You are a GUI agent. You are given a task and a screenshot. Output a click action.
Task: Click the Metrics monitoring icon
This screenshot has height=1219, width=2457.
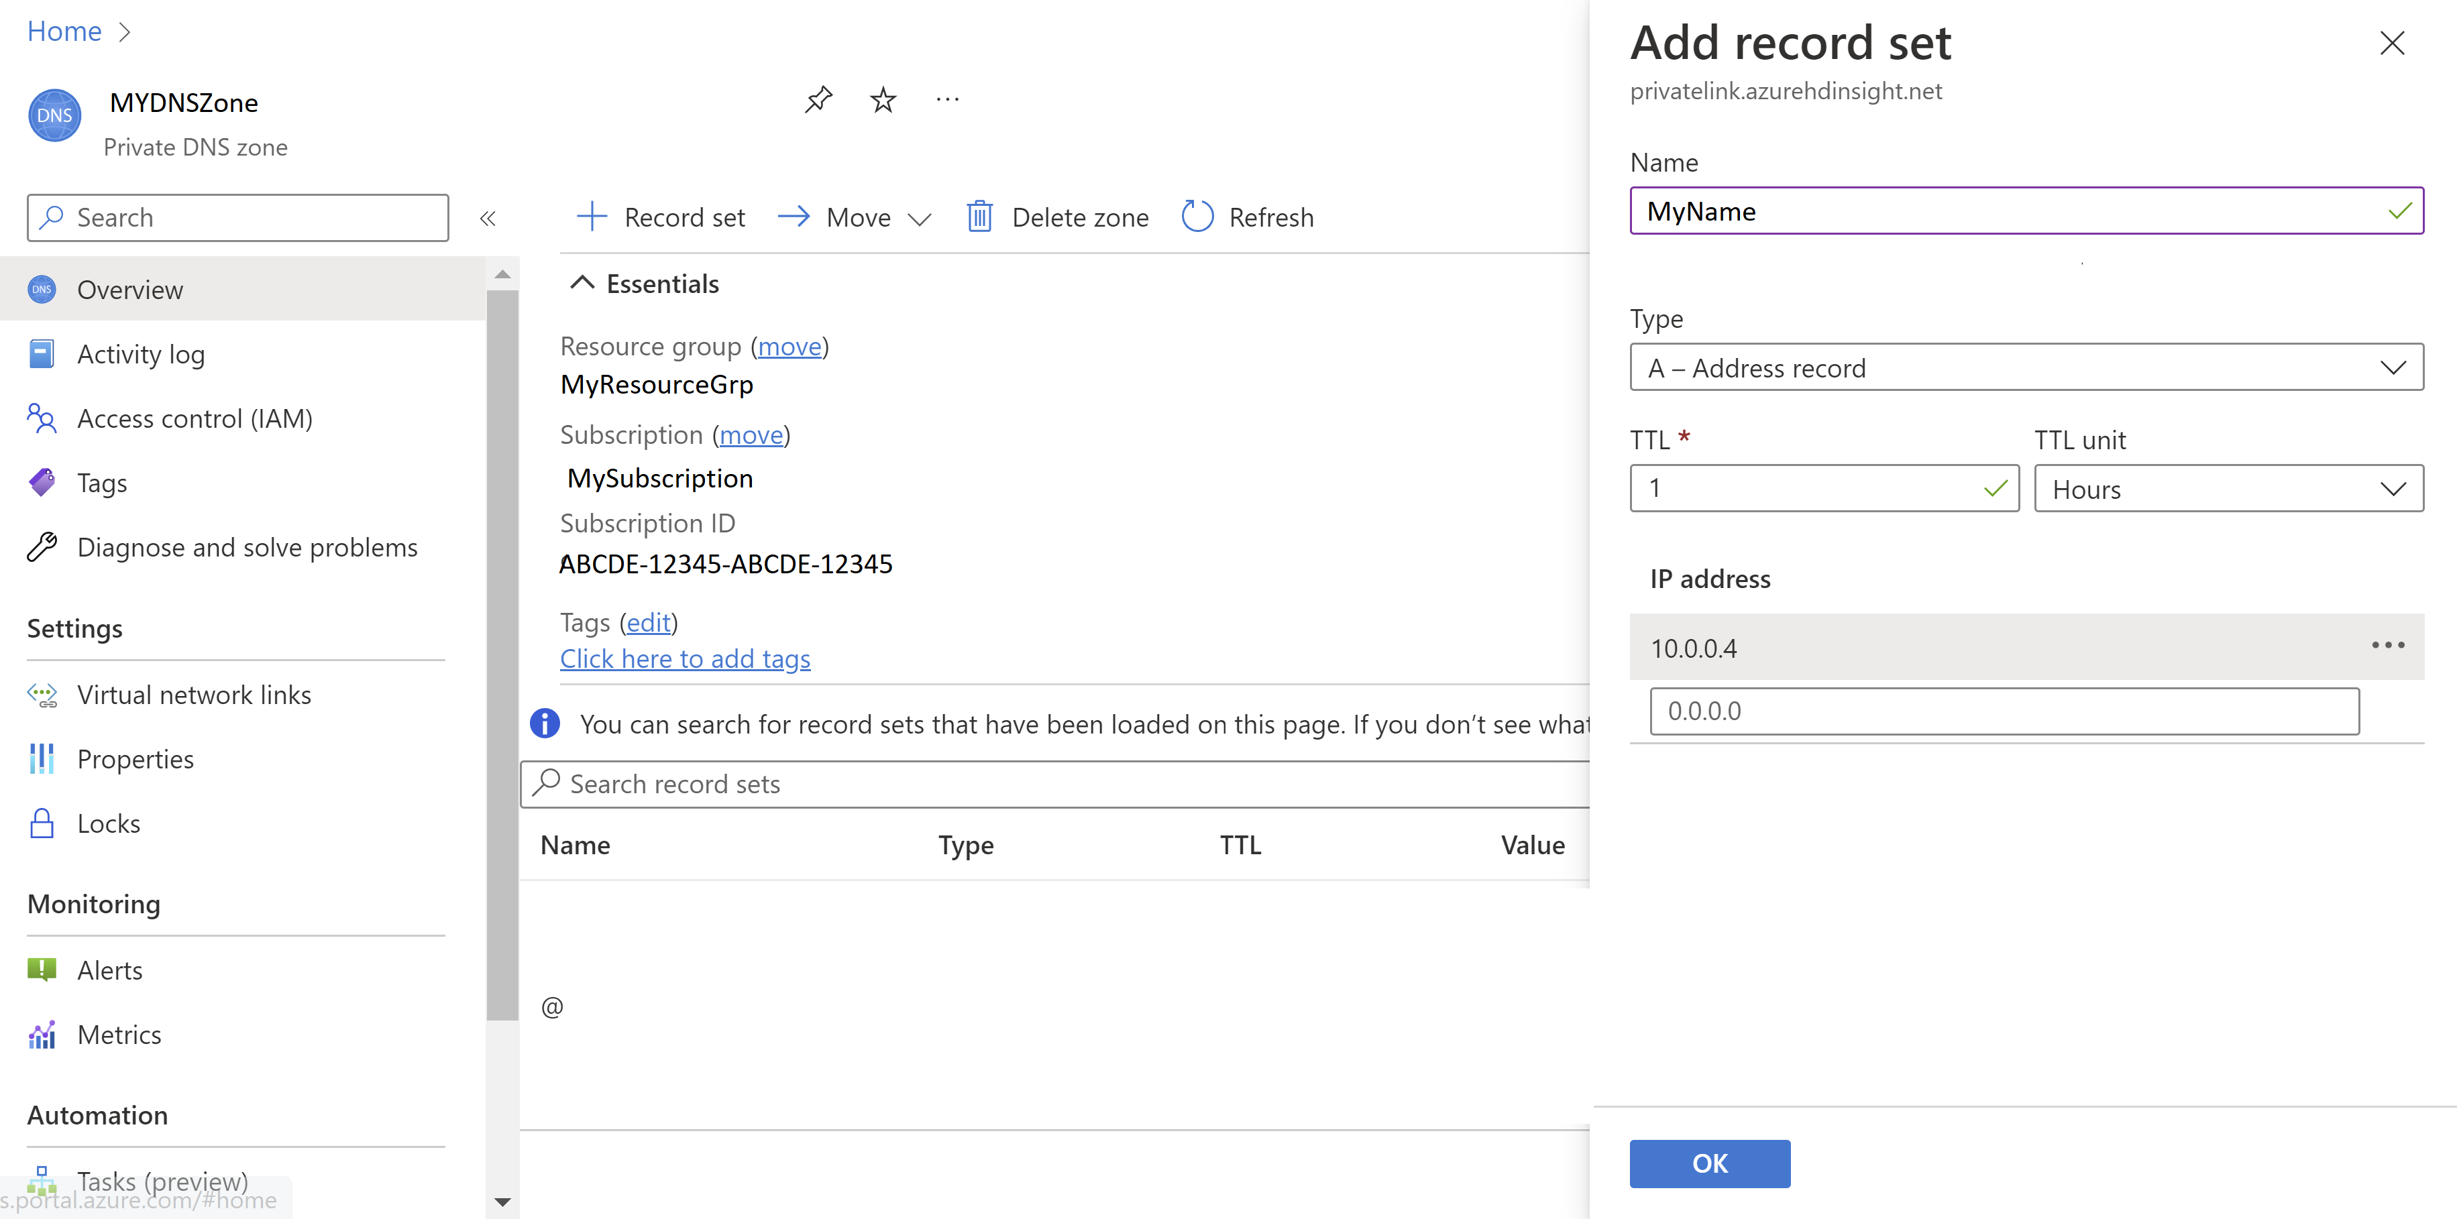(42, 1034)
